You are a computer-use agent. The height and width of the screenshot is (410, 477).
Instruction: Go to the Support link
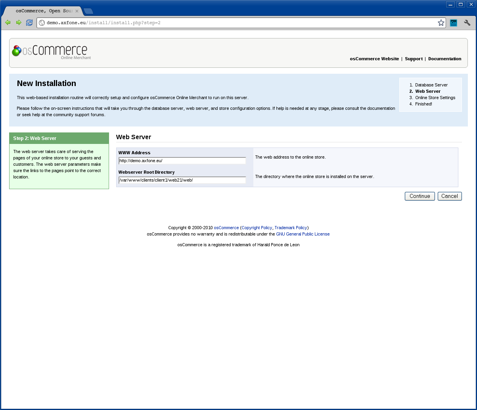[414, 59]
